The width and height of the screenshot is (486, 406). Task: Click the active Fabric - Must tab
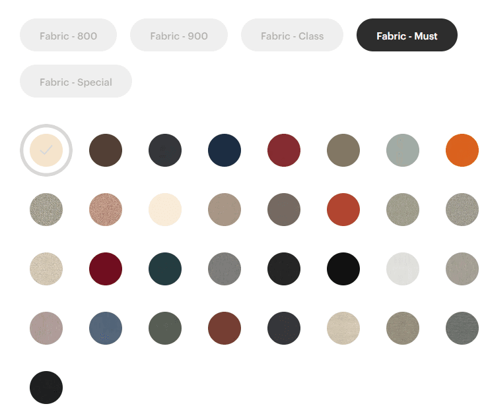click(407, 36)
